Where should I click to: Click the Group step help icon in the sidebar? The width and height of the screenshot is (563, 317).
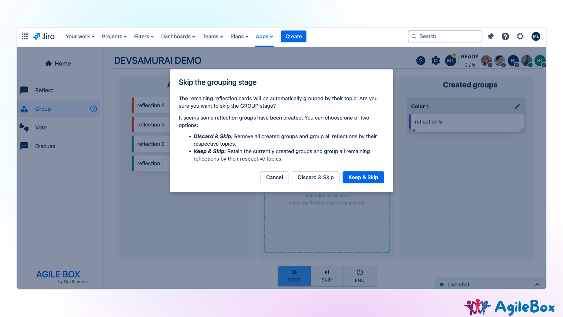[94, 109]
